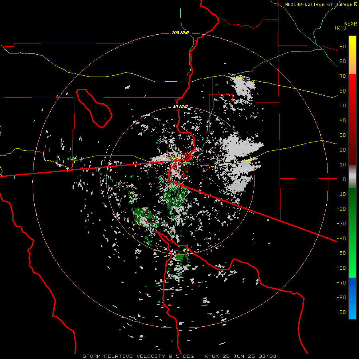Image resolution: width=359 pixels, height=359 pixels.
Task: Select the -70 knot scale label
Action: (341, 282)
